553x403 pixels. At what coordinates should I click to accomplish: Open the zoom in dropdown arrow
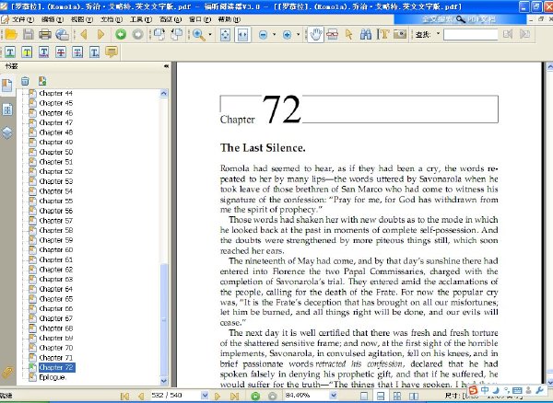click(298, 34)
